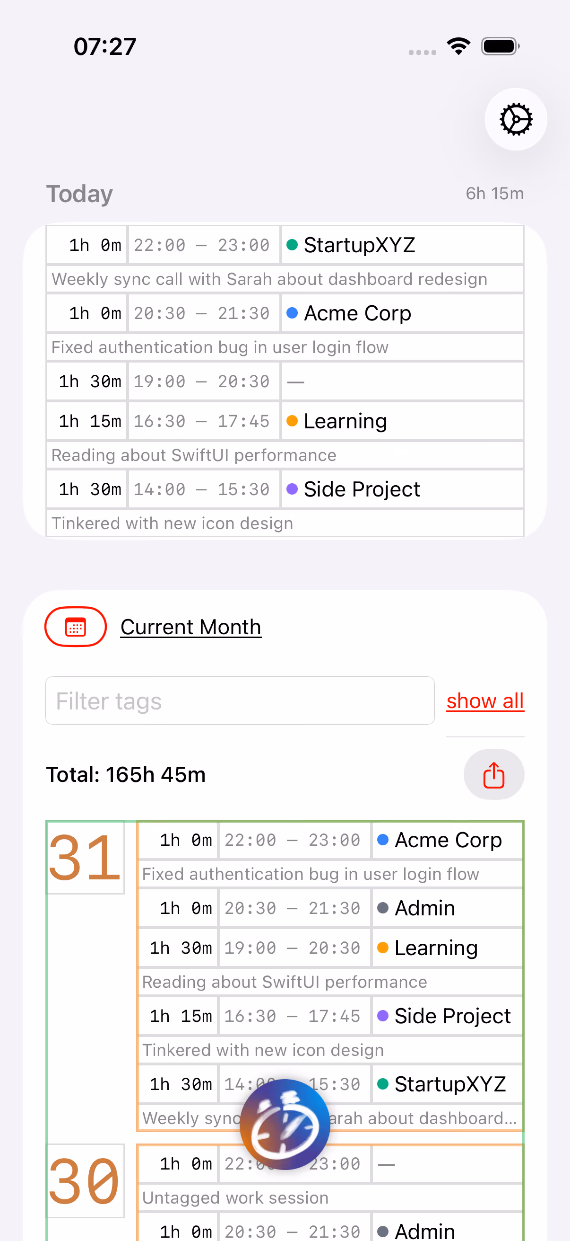Tap the battery status icon
The width and height of the screenshot is (570, 1241).
click(500, 46)
